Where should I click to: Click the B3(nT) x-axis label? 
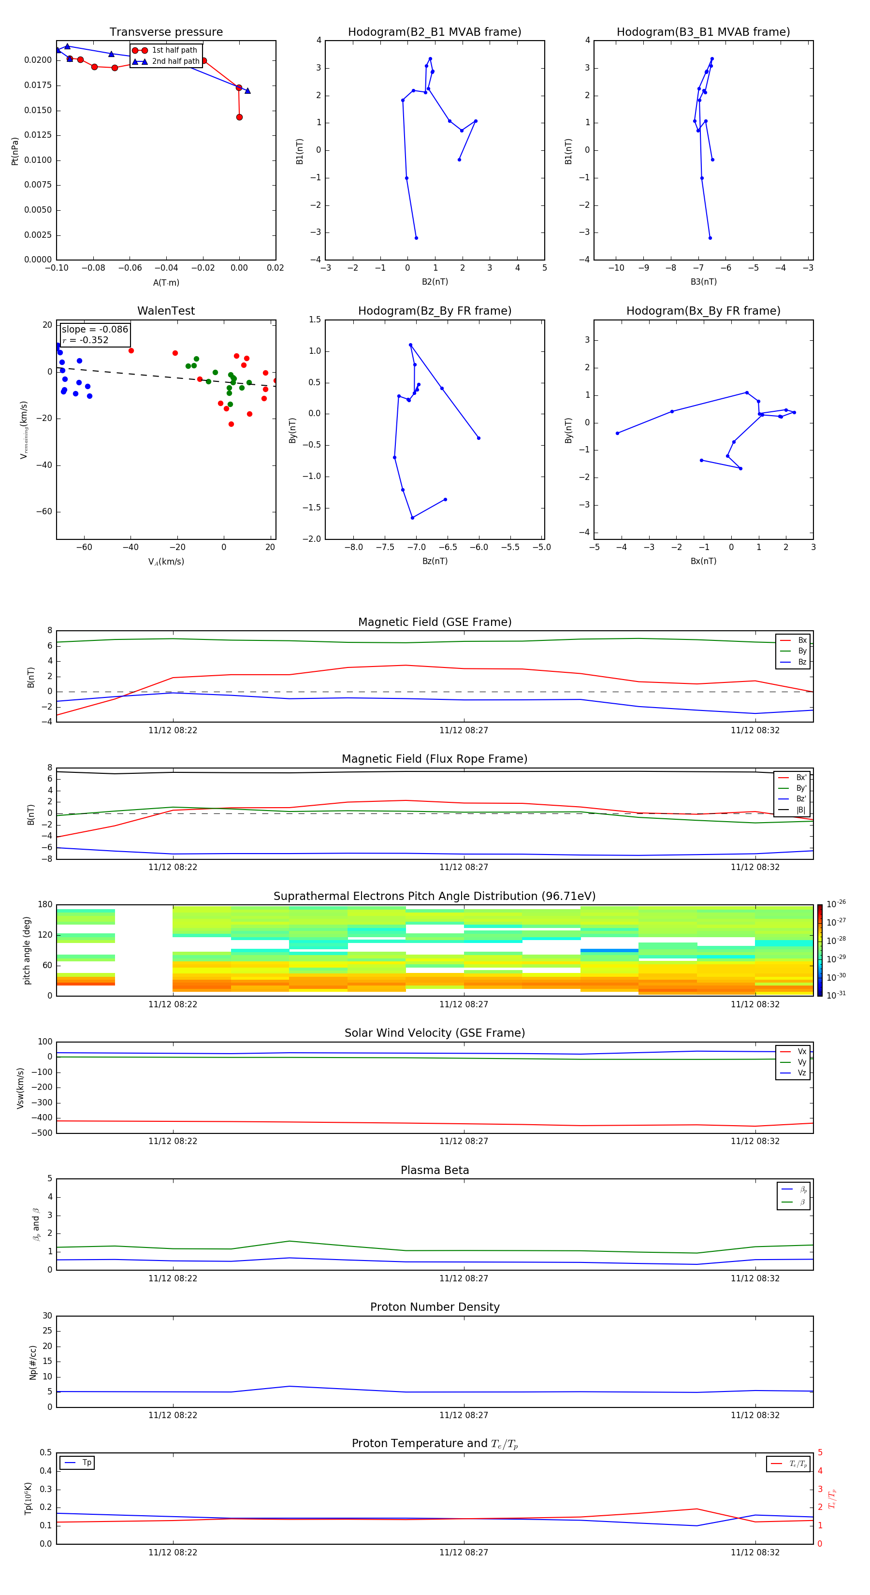tap(703, 282)
